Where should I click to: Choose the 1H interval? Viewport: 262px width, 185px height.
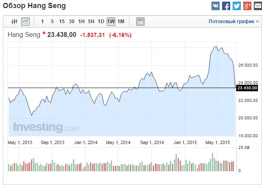click(x=81, y=21)
